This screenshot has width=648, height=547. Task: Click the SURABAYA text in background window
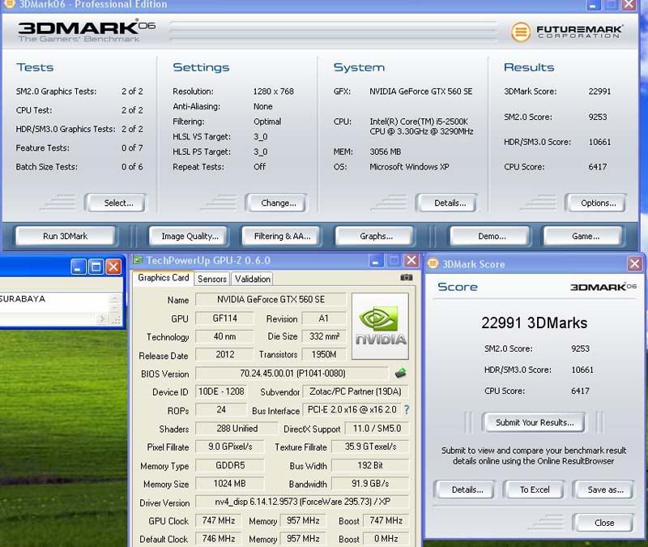(23, 299)
